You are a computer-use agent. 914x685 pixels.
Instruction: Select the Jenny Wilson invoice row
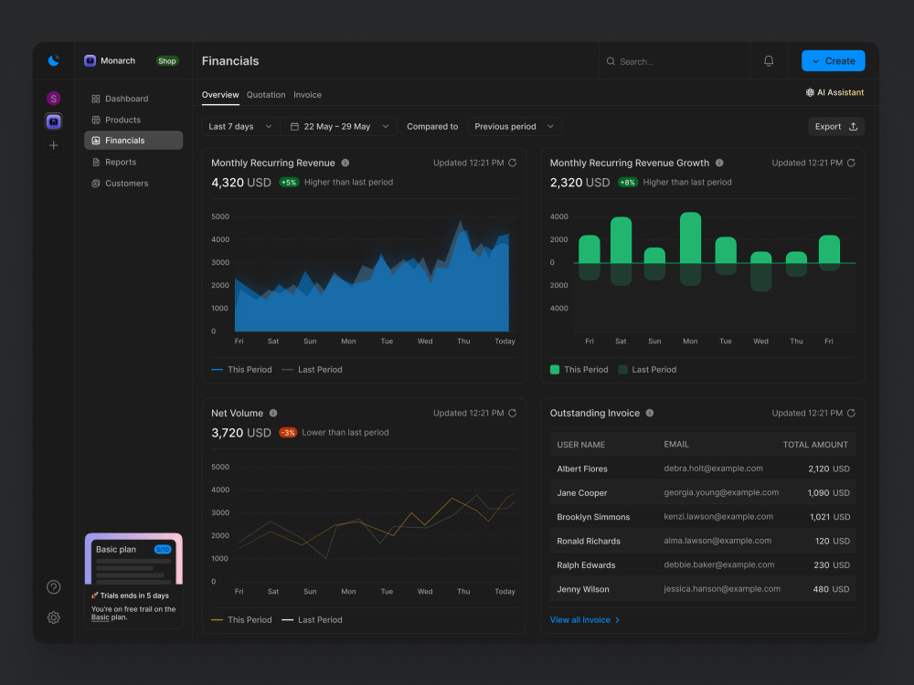[x=702, y=589]
